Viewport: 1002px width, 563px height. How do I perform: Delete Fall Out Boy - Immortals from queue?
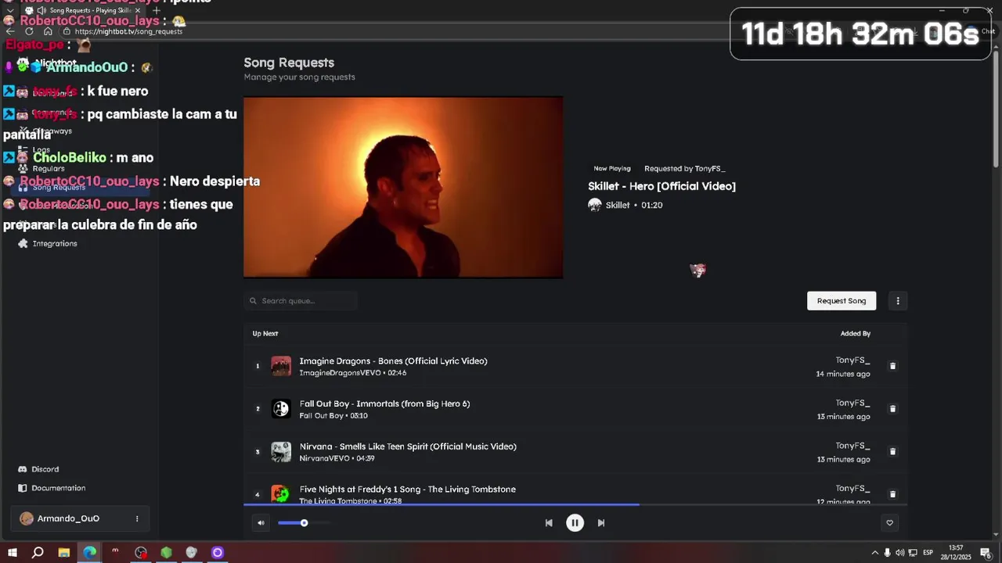point(892,409)
